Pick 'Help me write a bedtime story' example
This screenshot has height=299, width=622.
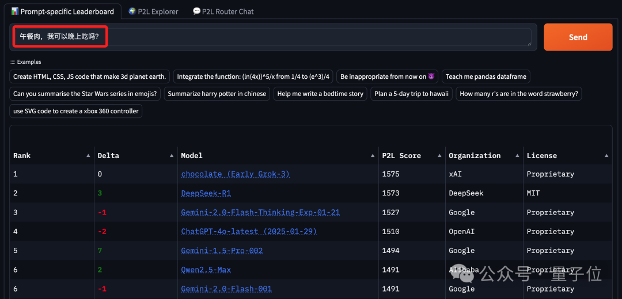click(320, 94)
